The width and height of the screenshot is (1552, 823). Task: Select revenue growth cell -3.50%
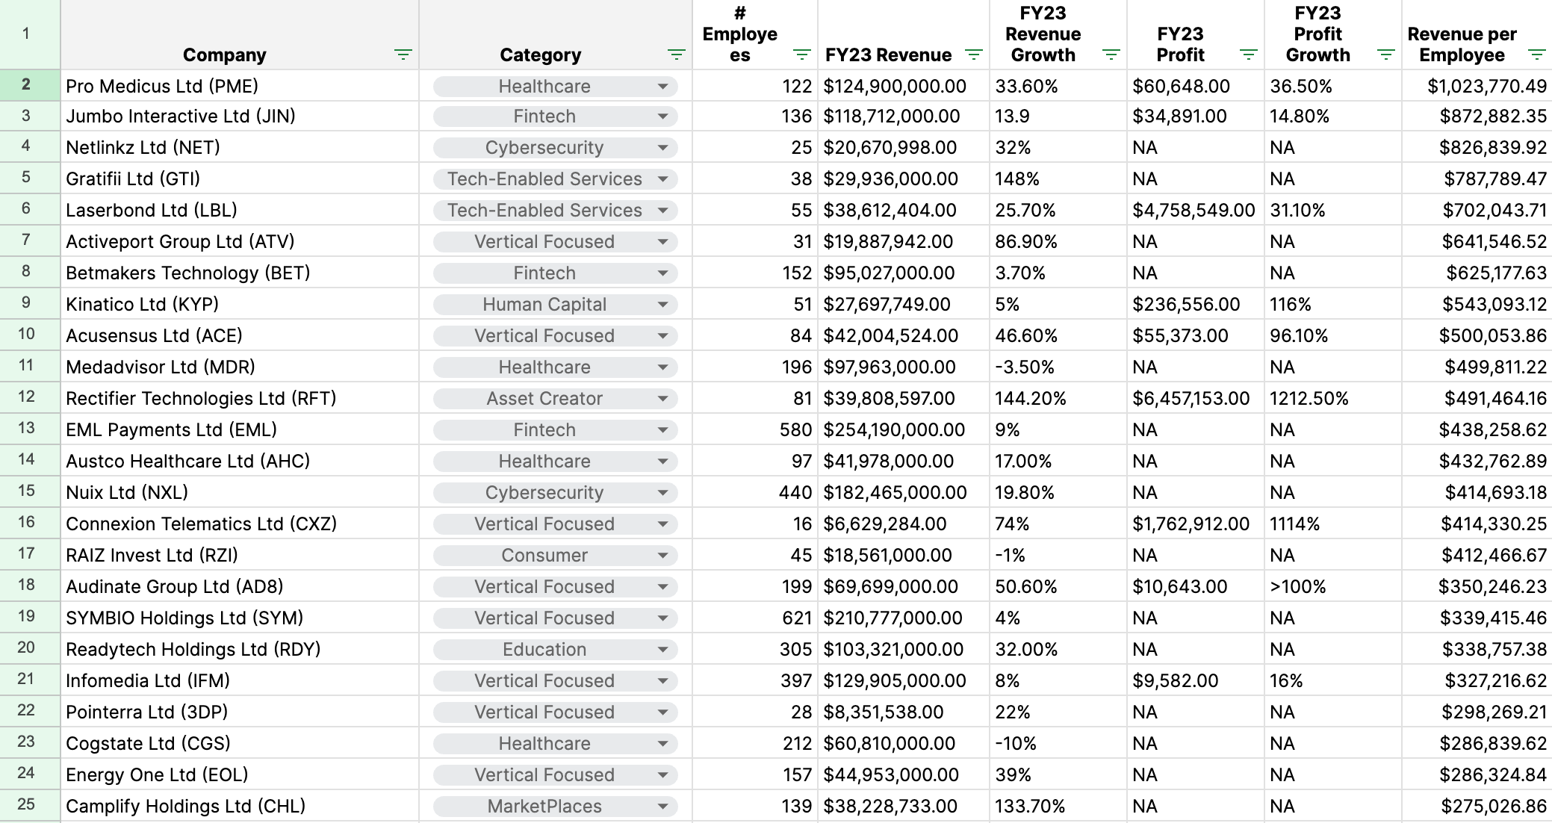(x=1058, y=367)
